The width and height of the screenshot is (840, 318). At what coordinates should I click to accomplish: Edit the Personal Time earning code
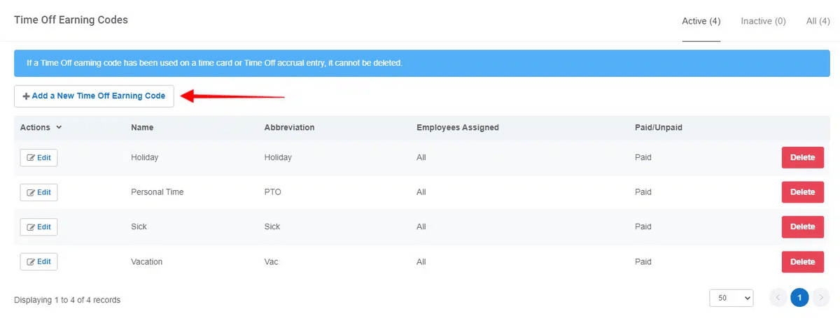tap(38, 192)
